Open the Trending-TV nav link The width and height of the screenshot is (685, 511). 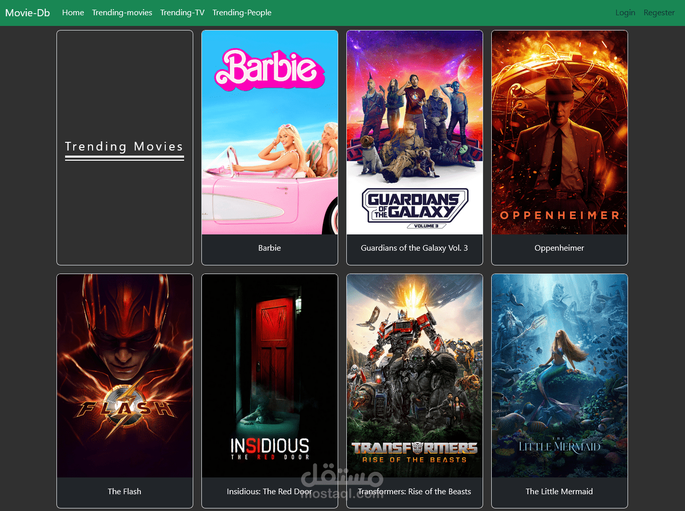pos(182,13)
